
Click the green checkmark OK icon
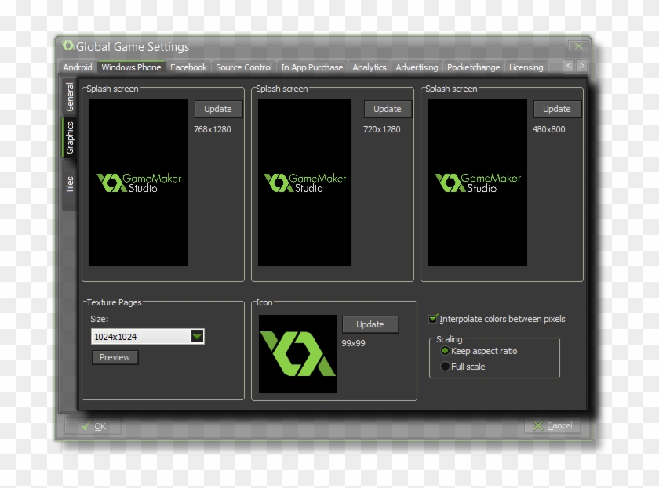(x=85, y=425)
